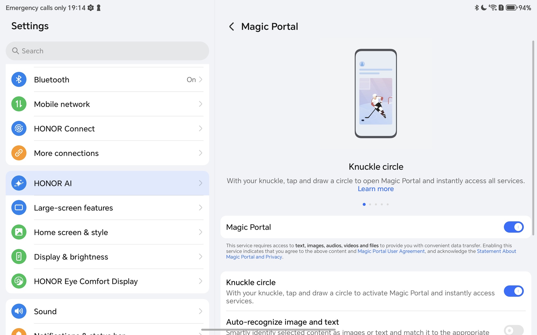Click the Settings search field
This screenshot has height=335, width=537.
point(107,51)
